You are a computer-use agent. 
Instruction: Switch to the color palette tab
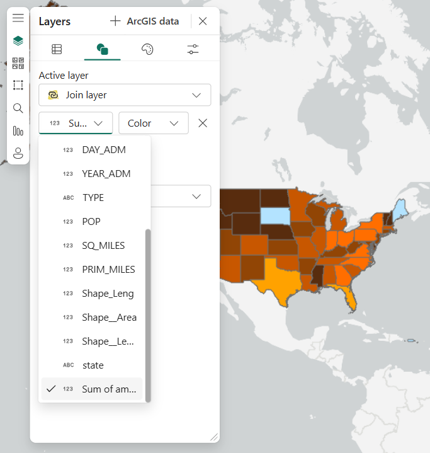click(147, 49)
